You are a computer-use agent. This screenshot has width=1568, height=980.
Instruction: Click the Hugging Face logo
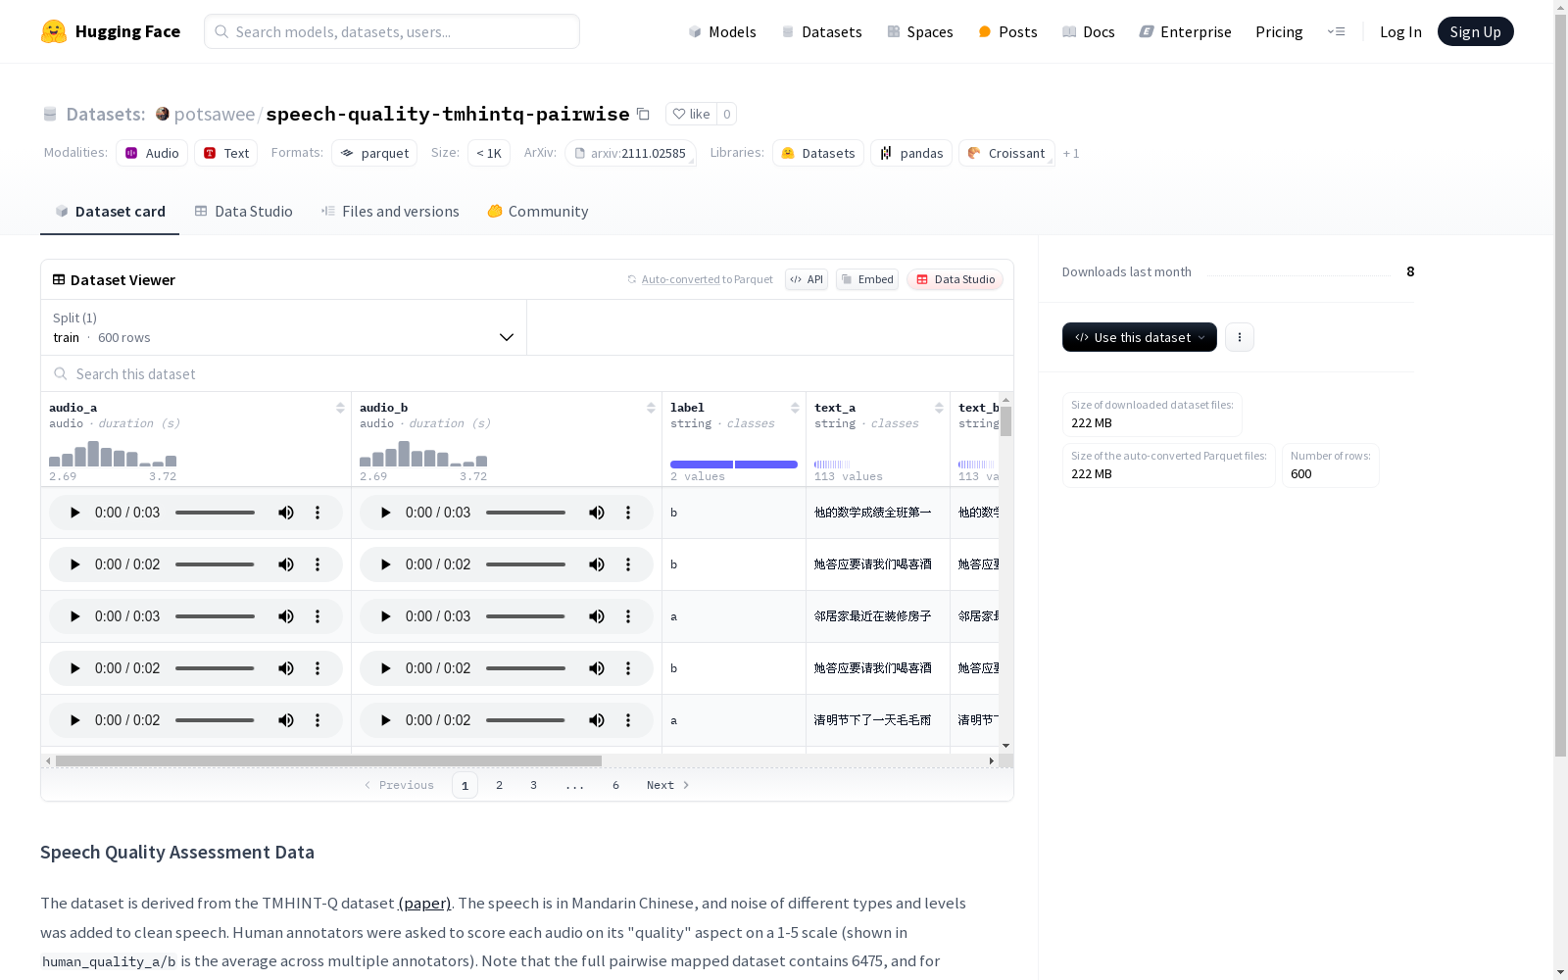click(110, 31)
